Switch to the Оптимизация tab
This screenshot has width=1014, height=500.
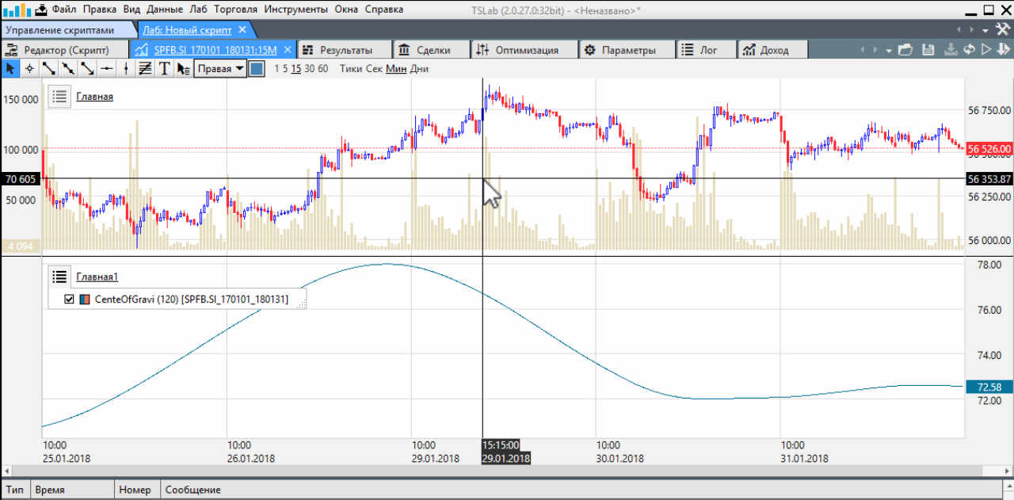coord(517,50)
